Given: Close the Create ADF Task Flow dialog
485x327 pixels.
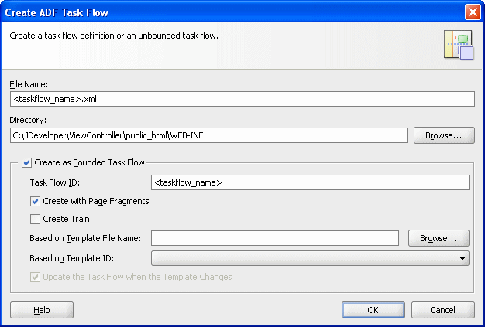Looking at the screenshot, I should tap(473, 12).
